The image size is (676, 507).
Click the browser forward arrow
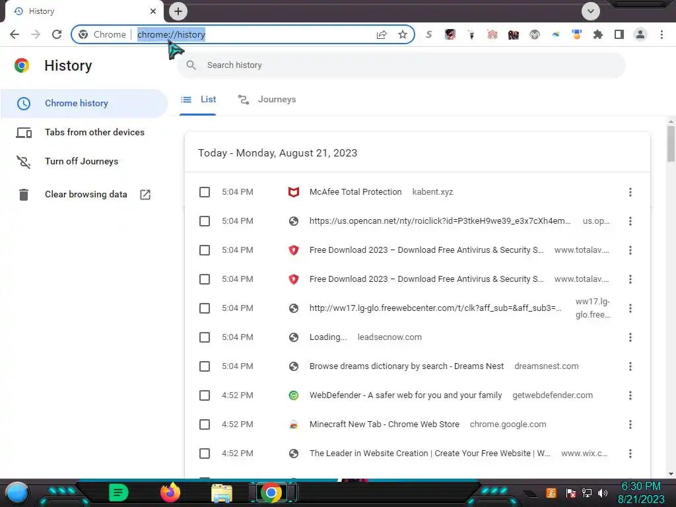(x=36, y=34)
